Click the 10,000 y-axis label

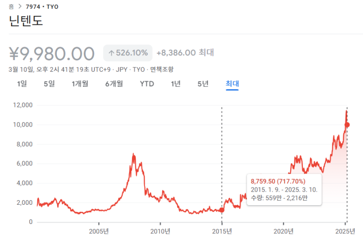(x=23, y=125)
